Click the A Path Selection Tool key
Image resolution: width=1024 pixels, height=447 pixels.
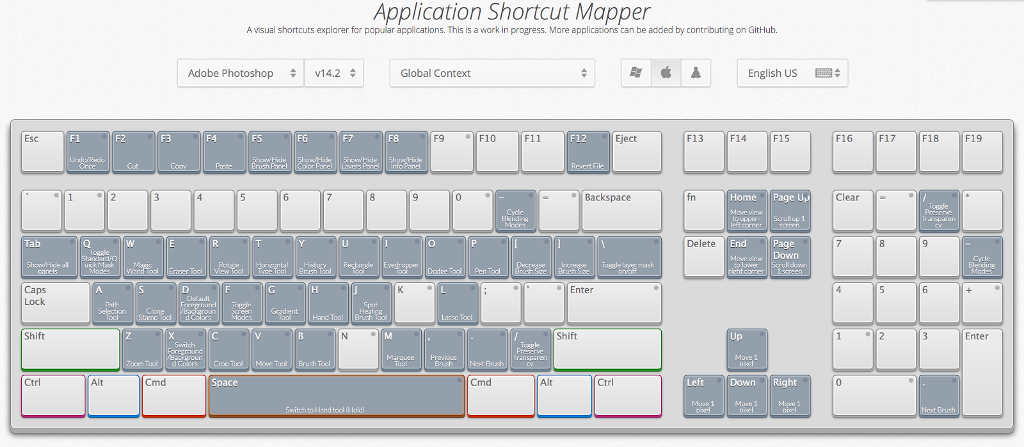113,303
